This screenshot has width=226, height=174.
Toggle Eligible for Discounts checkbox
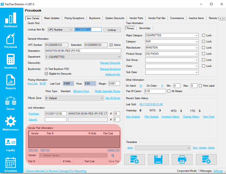46,73
